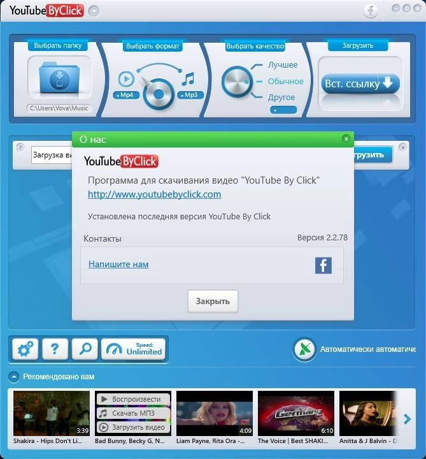Click the Закрыть button
The height and width of the screenshot is (459, 426).
tap(213, 301)
